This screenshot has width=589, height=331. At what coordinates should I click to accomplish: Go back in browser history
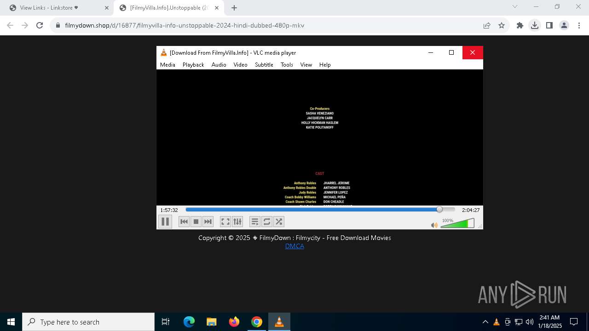pos(10,25)
